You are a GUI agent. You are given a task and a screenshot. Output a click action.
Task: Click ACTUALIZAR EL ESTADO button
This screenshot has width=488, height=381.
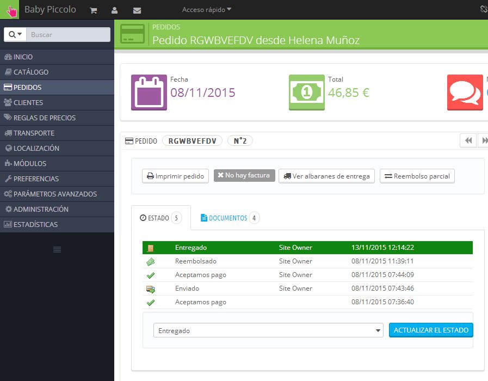(431, 330)
